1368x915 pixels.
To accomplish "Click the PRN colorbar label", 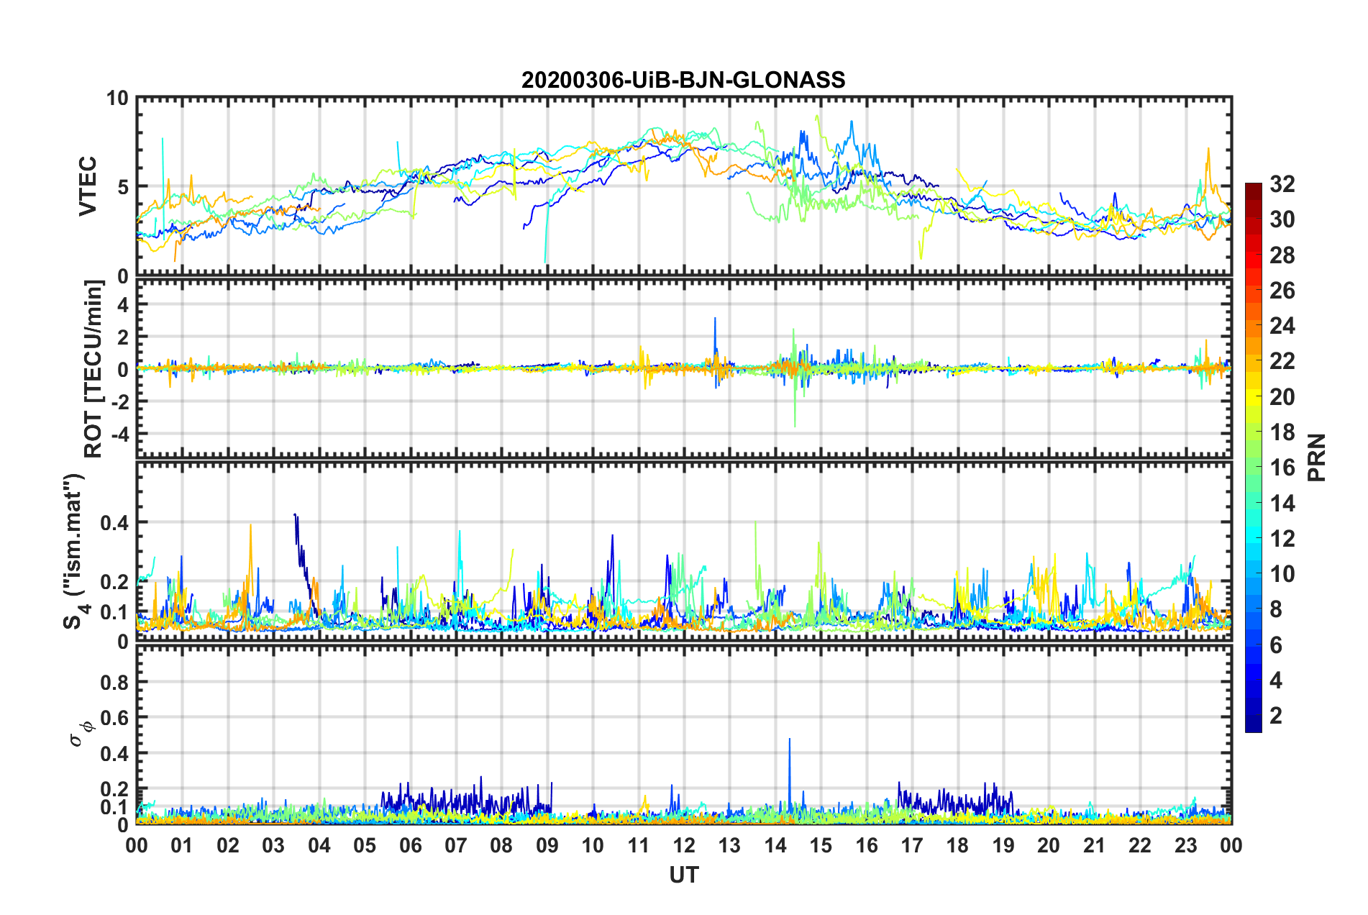I will (1317, 457).
